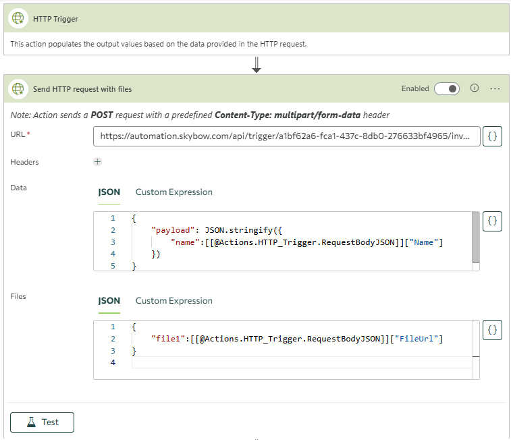Open the three-dot more options menu
The image size is (511, 440).
pyautogui.click(x=495, y=88)
